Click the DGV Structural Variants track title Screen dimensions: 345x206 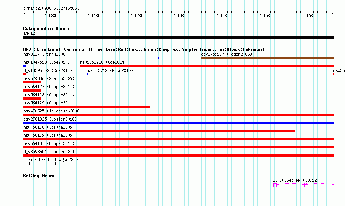click(143, 49)
